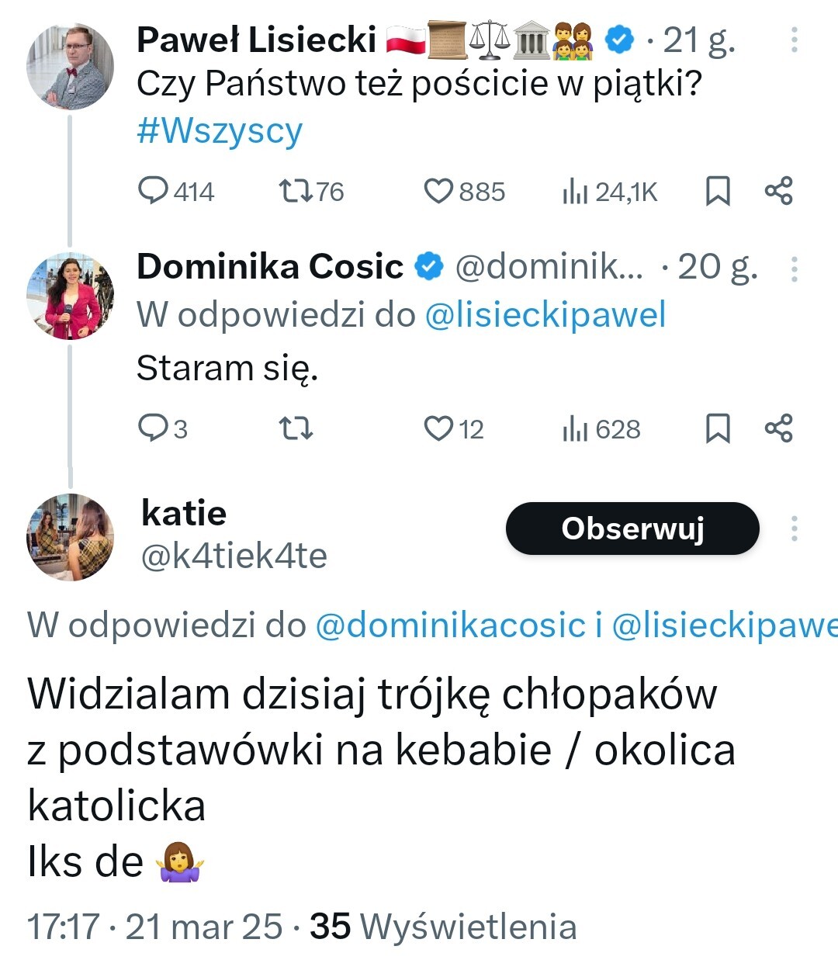View analytics of Paweł Lisiecki's post

pos(575,191)
